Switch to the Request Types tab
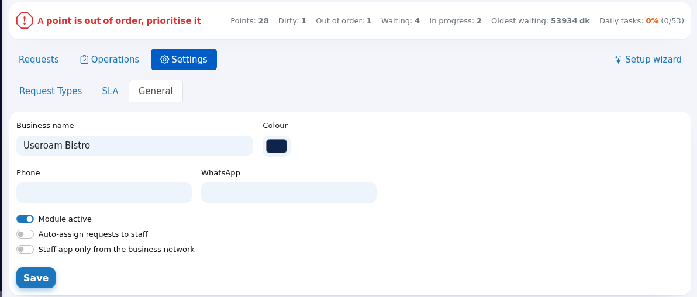The height and width of the screenshot is (297, 697). coord(51,91)
